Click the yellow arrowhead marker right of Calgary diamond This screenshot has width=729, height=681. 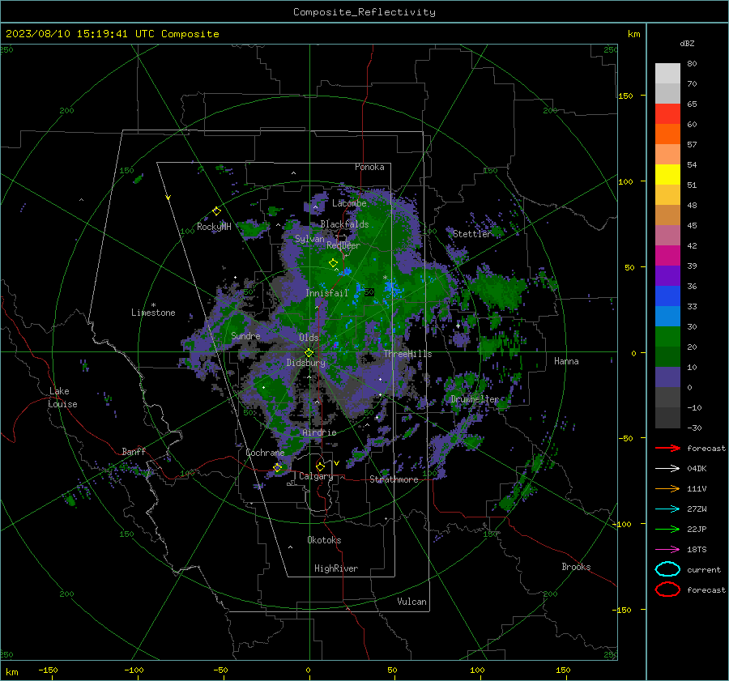336,463
